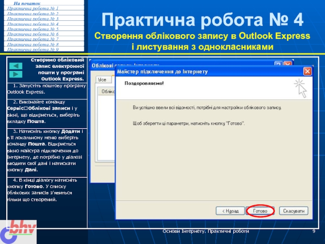Open the Практична робота № 1 link
325x244 pixels.
click(x=33, y=9)
